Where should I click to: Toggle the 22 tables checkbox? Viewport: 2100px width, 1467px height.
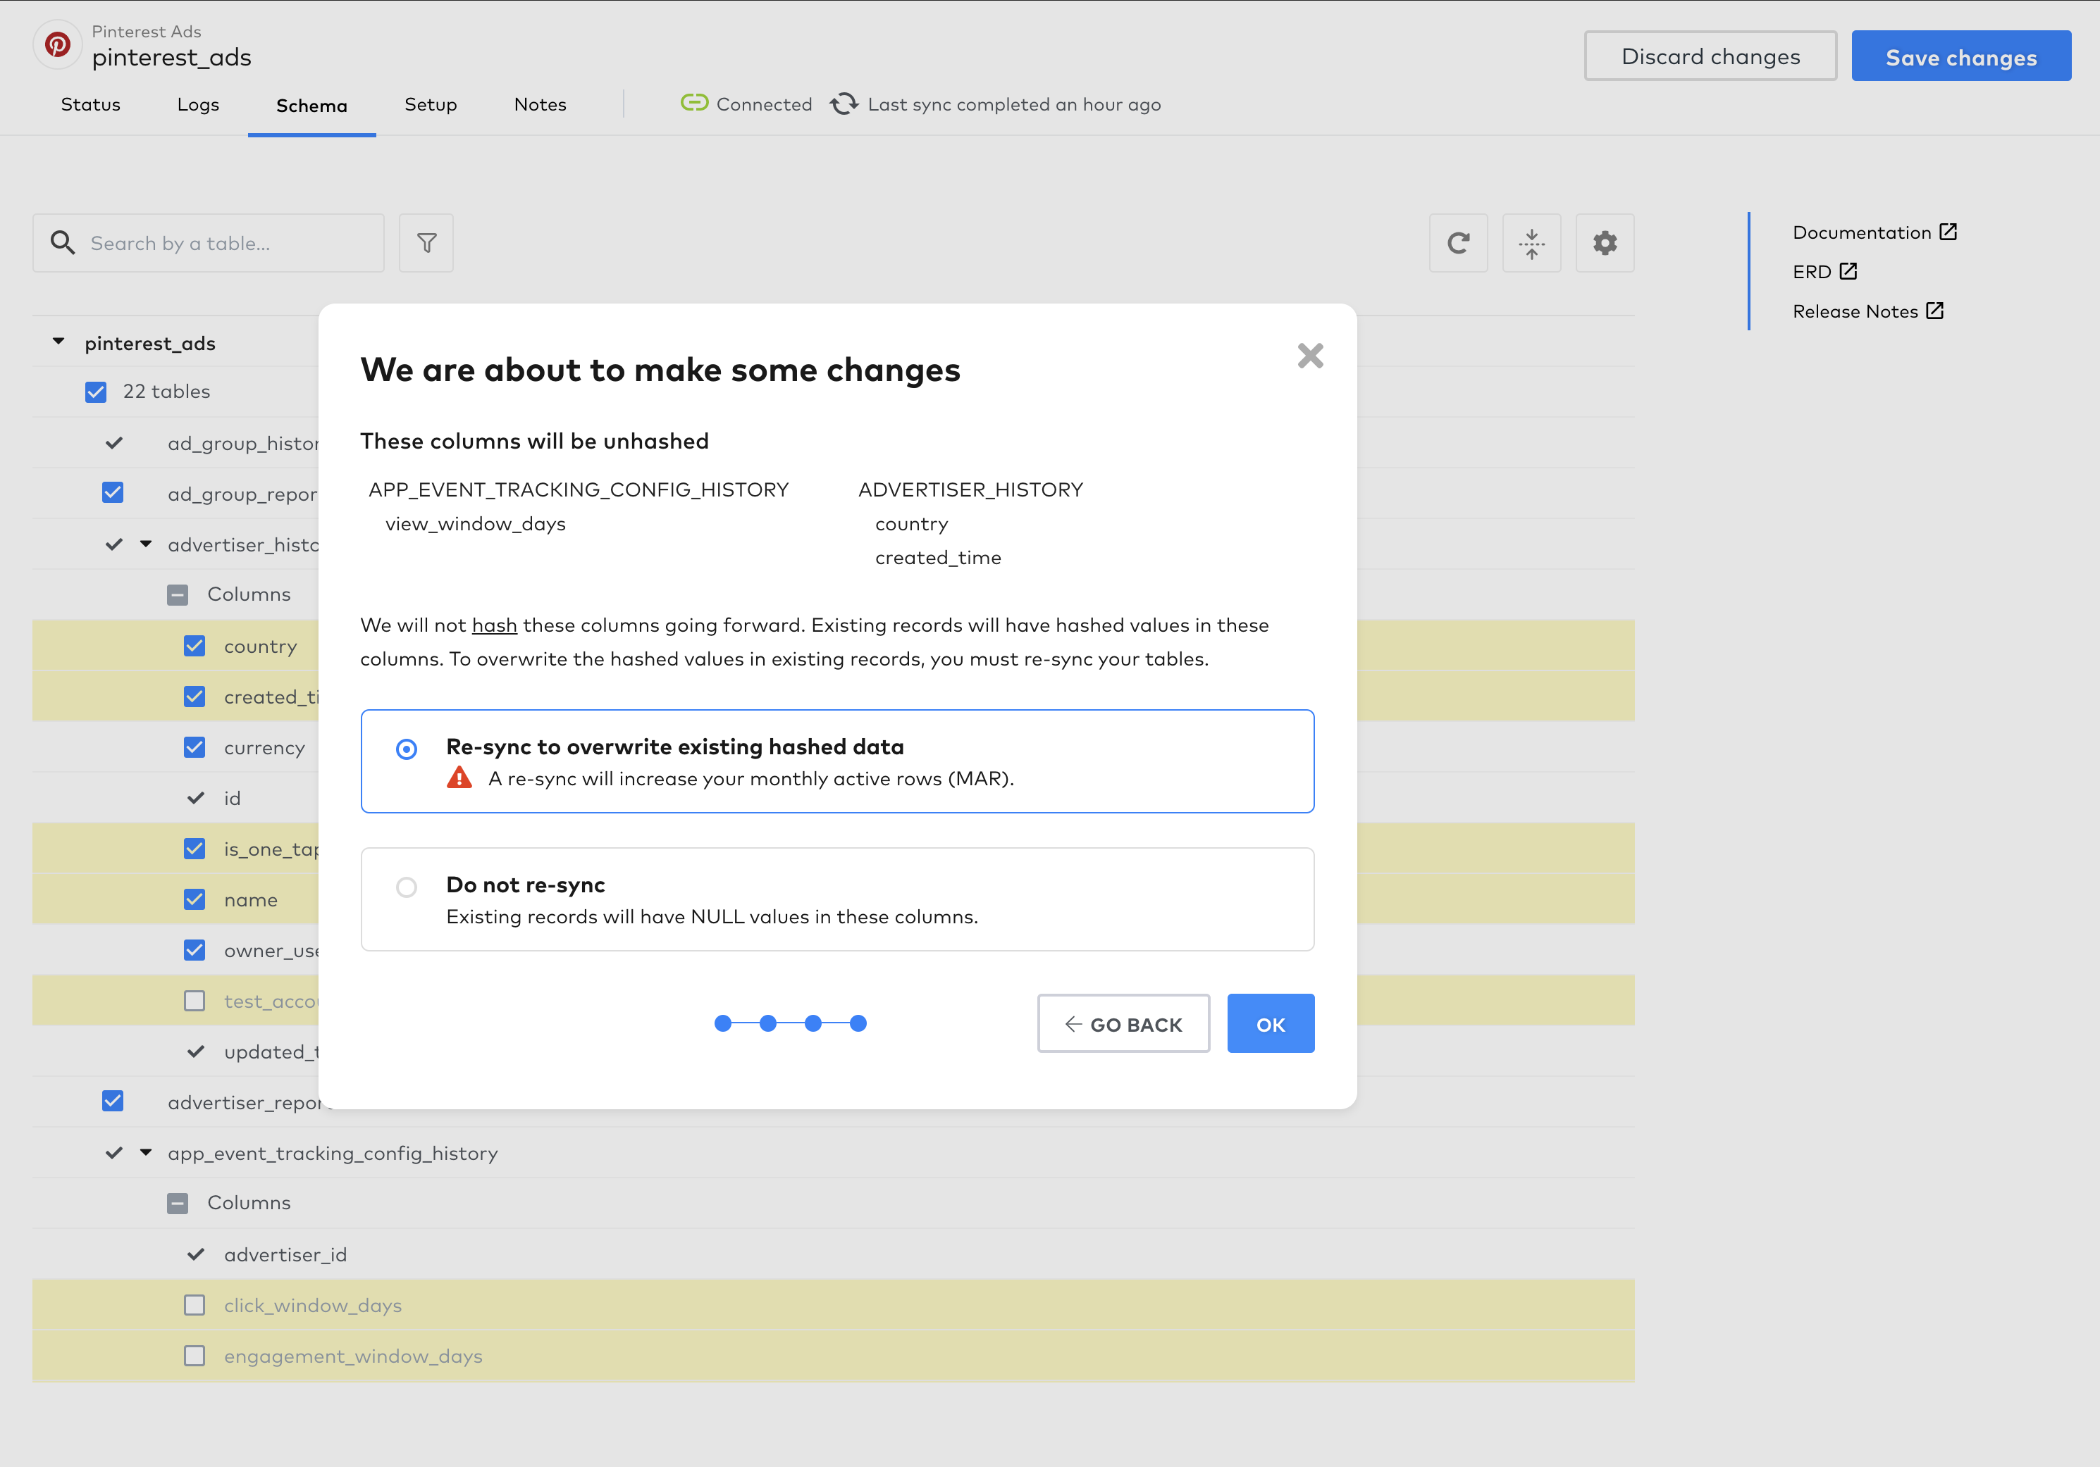coord(95,392)
